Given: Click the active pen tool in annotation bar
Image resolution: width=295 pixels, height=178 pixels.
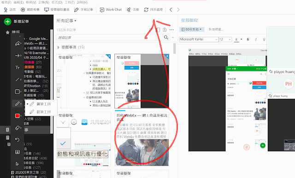Looking at the screenshot, I should [18, 103].
